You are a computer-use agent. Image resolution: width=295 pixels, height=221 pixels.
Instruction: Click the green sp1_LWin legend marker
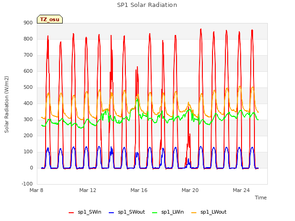(x=154, y=213)
